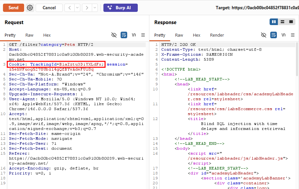299x189 pixels.
Task: Click the orange Send button
Action: pos(14,8)
